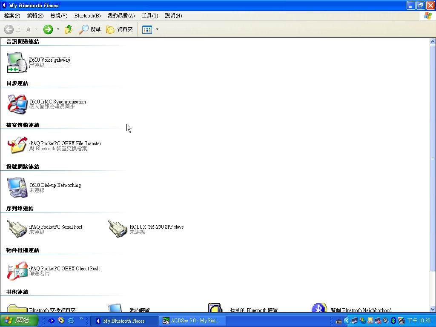The width and height of the screenshot is (436, 327).
Task: Select the iPAQ PocketPC Serial Port icon
Action: 17,229
